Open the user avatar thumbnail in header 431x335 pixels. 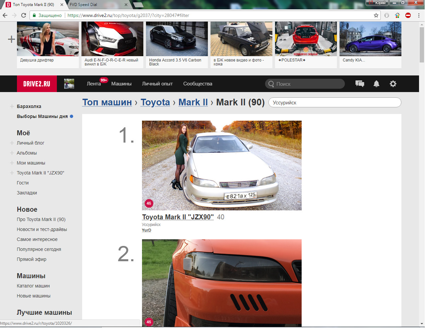tap(69, 84)
